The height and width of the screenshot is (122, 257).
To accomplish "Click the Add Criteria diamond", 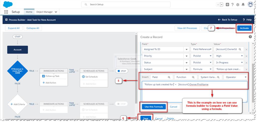I will coord(18,104).
